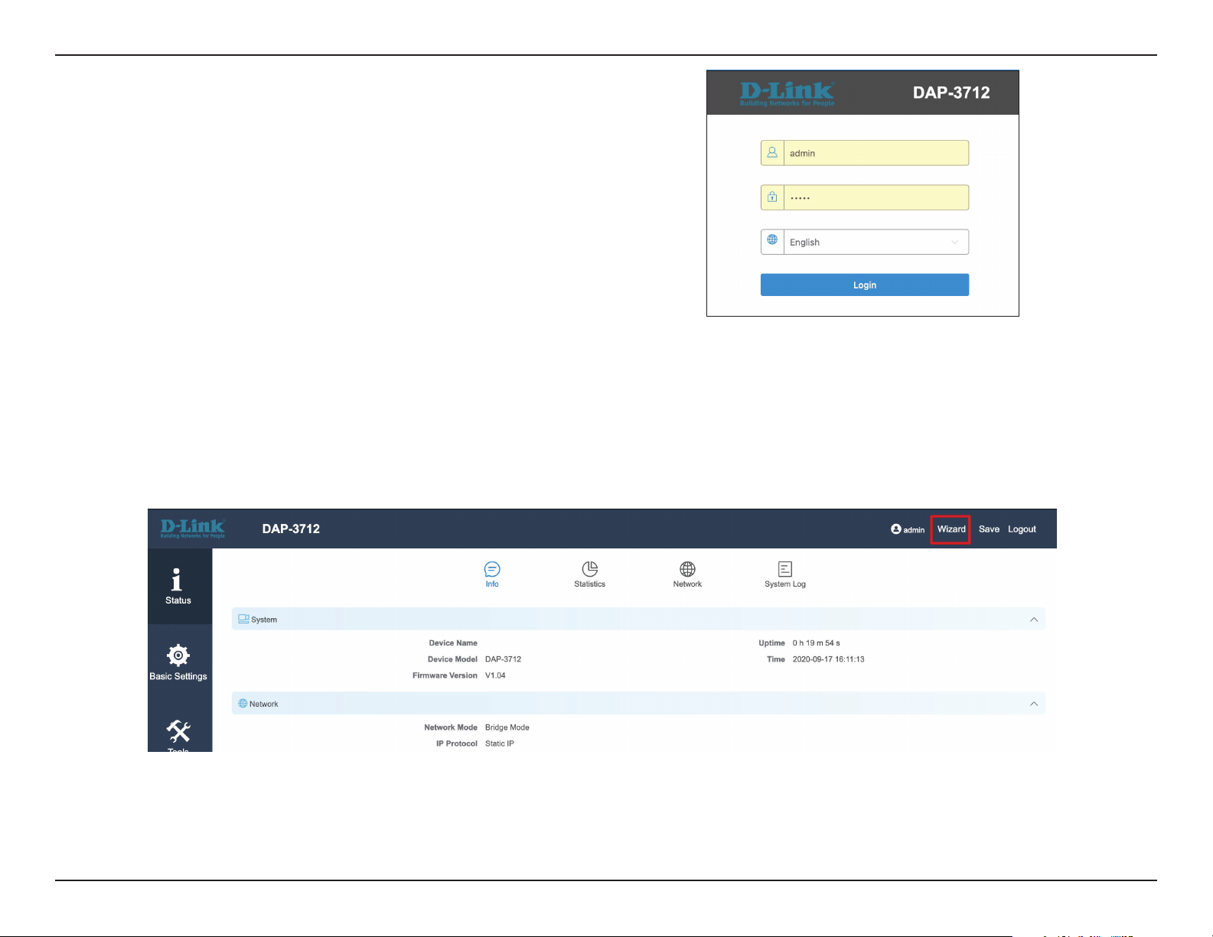This screenshot has width=1213, height=937.
Task: Switch to the Statistics tab
Action: 589,574
